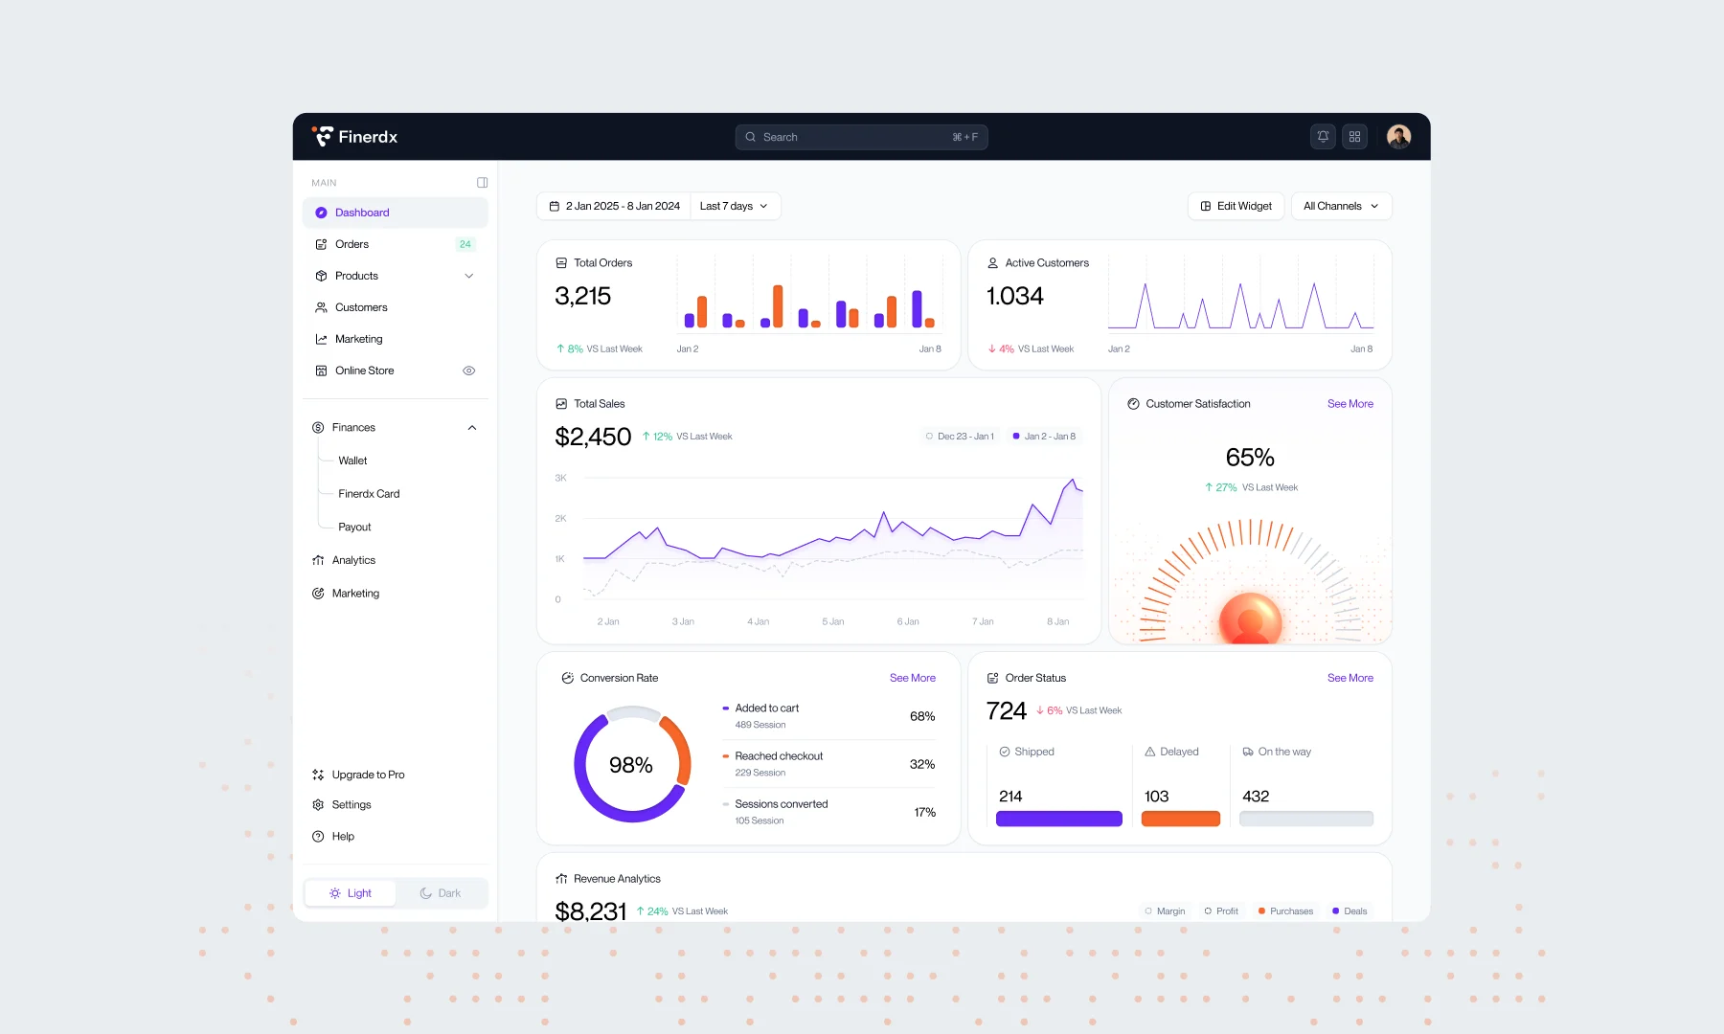The height and width of the screenshot is (1034, 1724).
Task: Open Online Store in sidebar
Action: pyautogui.click(x=395, y=371)
